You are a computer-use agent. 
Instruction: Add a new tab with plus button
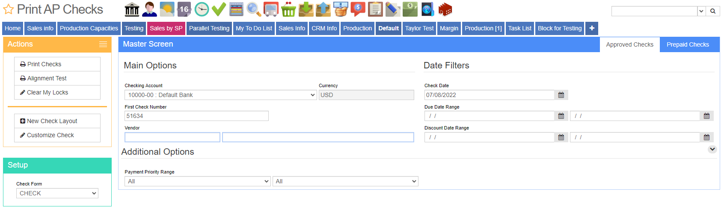(591, 28)
